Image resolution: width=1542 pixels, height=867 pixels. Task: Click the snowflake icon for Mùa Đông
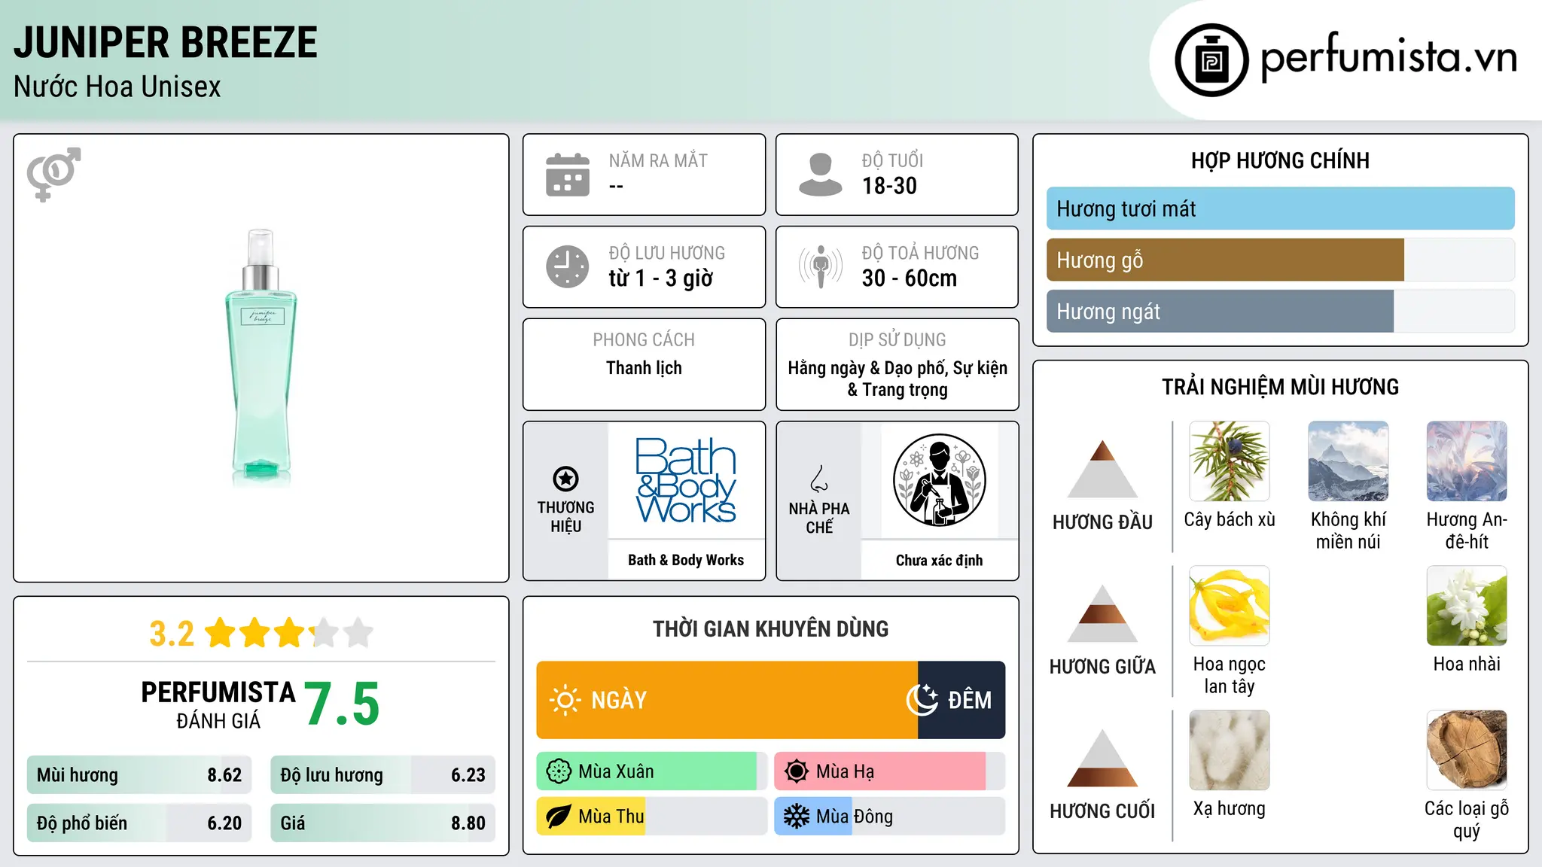coord(797,817)
